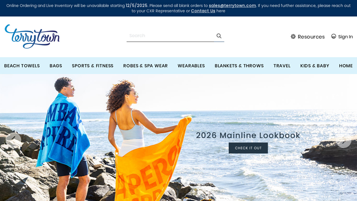The width and height of the screenshot is (357, 201).
Task: Open Blankets & Throws category
Action: click(x=239, y=66)
